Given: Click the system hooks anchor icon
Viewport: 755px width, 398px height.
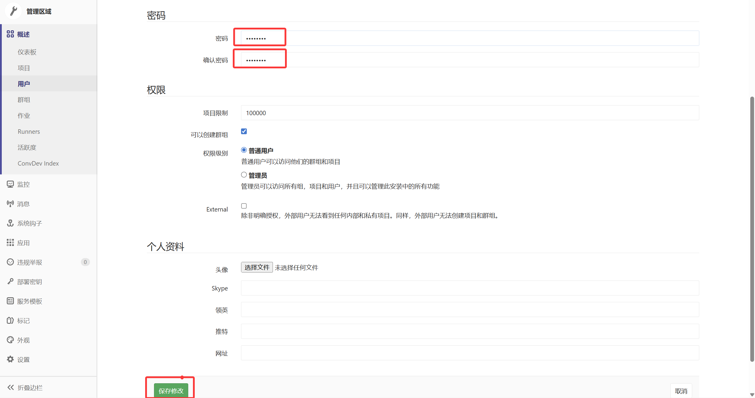Looking at the screenshot, I should click(x=10, y=223).
